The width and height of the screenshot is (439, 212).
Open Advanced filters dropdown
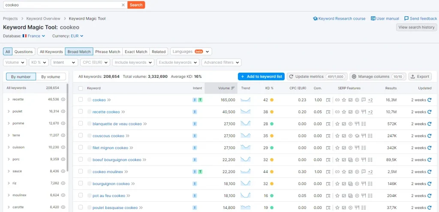coord(222,62)
